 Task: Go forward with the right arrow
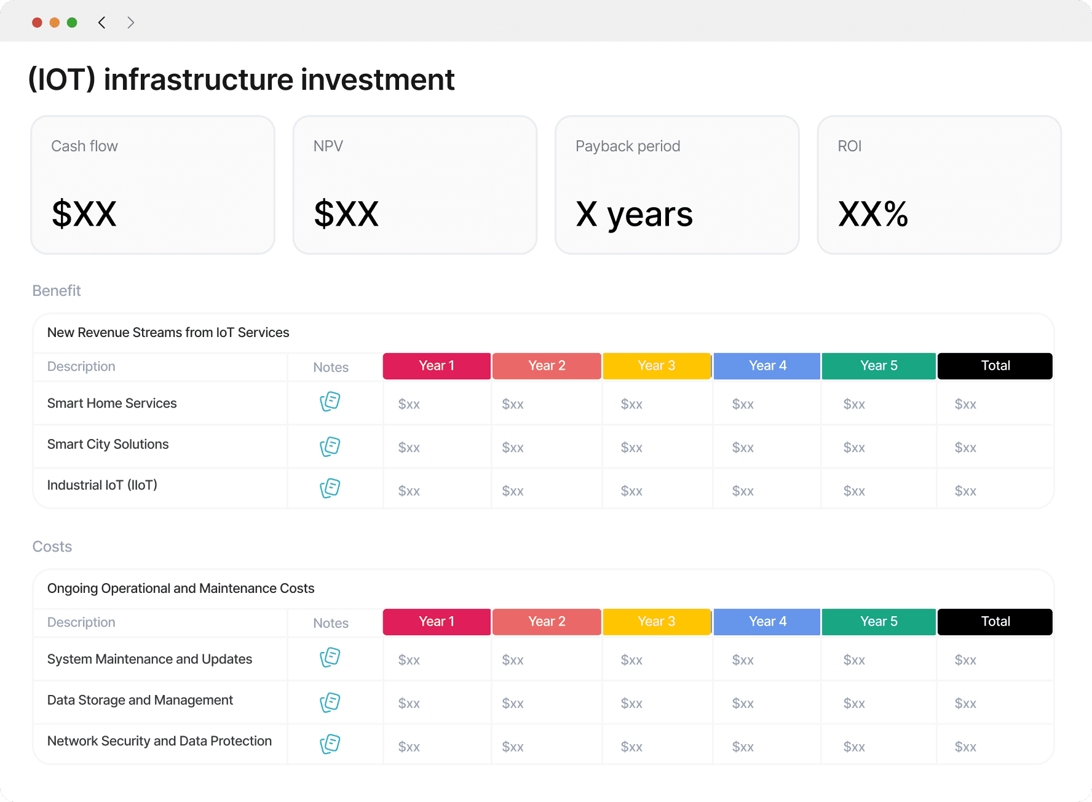tap(130, 23)
